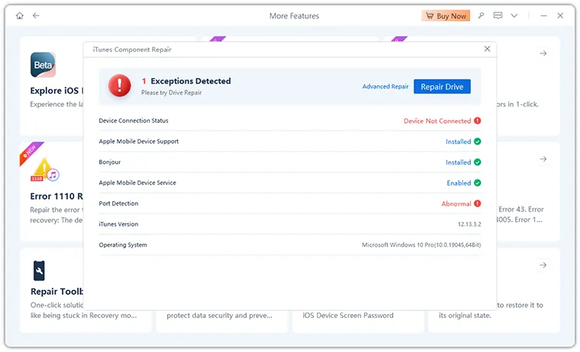The width and height of the screenshot is (580, 352).
Task: Click the Exceptions Detected heading
Action: coord(191,81)
